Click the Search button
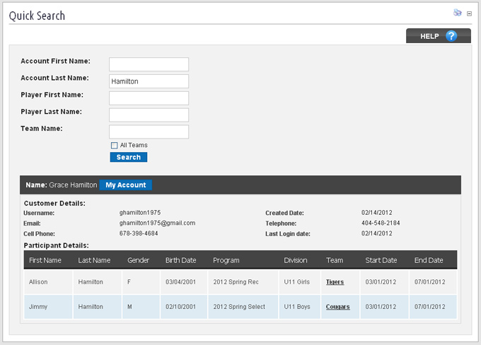Screen dimensions: 481x345 pyautogui.click(x=129, y=157)
